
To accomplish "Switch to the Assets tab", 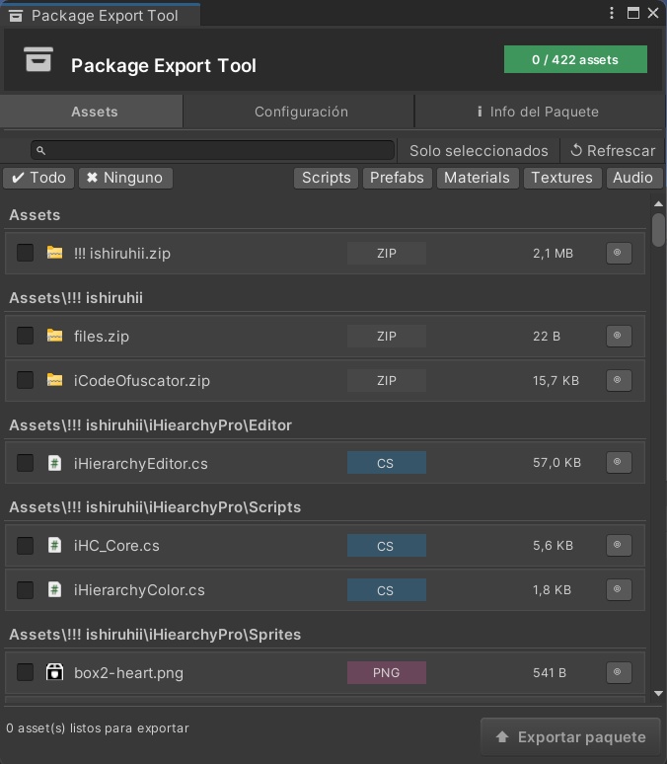I will (x=92, y=112).
